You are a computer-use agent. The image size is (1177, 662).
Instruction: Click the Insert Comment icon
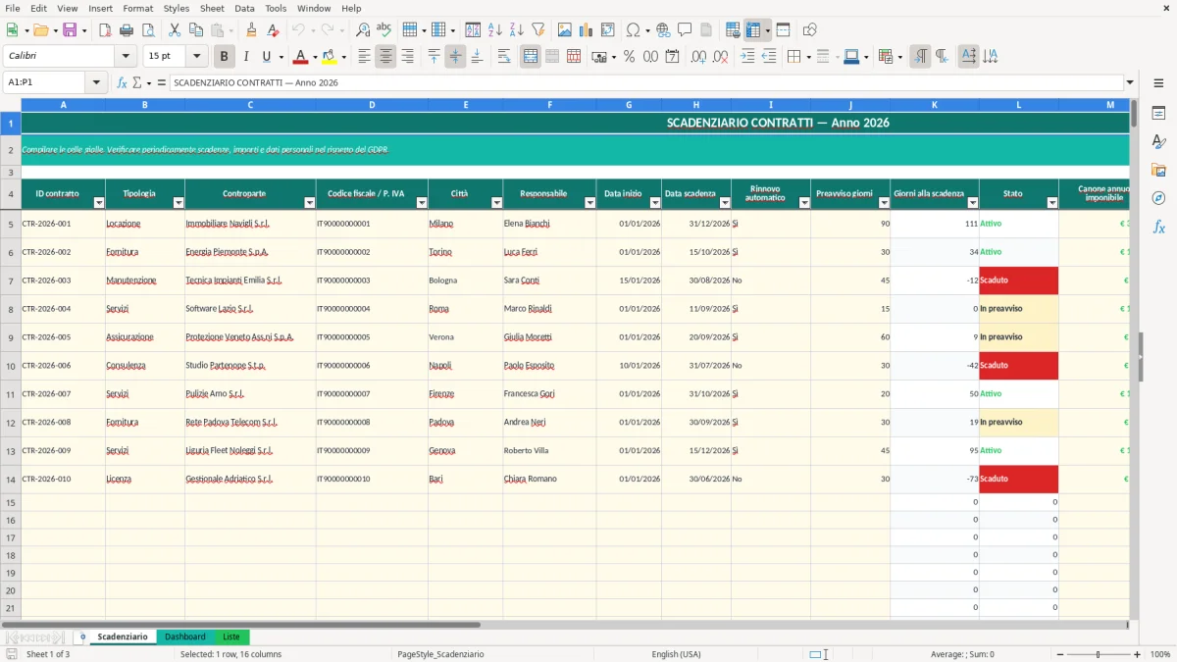point(686,30)
